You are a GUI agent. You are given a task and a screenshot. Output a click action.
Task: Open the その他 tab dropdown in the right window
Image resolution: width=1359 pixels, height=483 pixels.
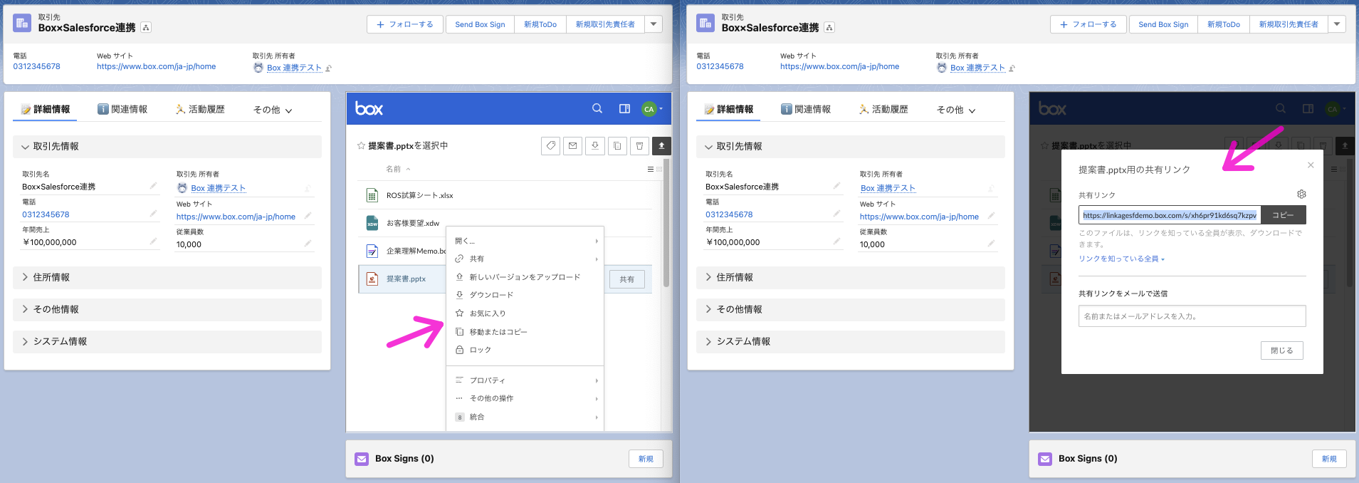956,110
